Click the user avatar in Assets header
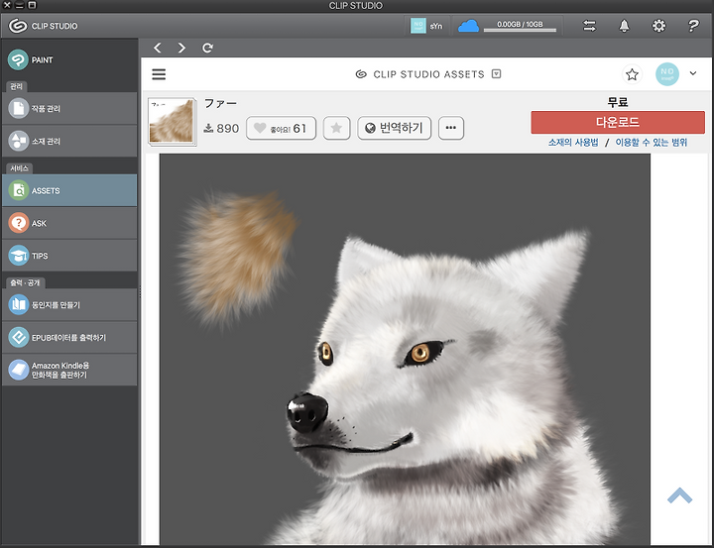Image resolution: width=714 pixels, height=548 pixels. 667,74
